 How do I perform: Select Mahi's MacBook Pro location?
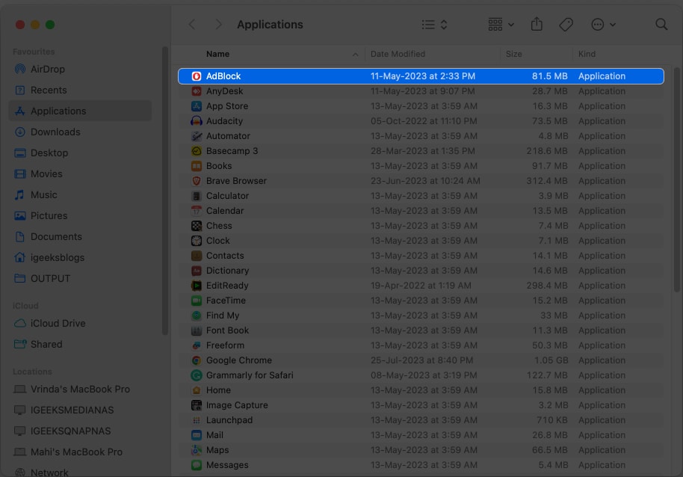point(80,452)
